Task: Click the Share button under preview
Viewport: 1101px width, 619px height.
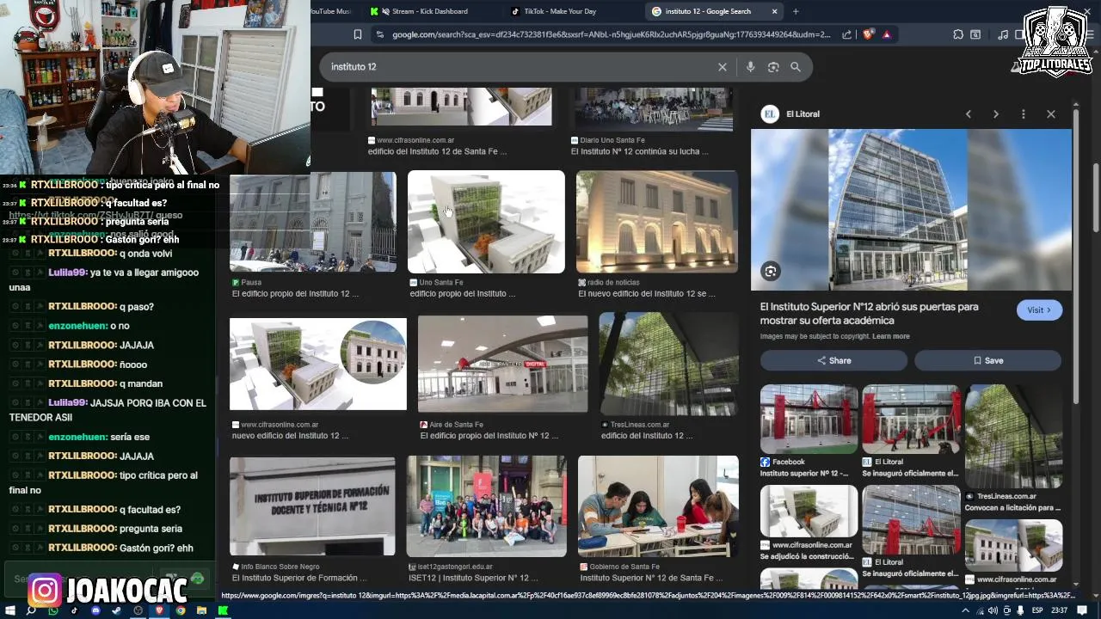Action: coord(833,360)
